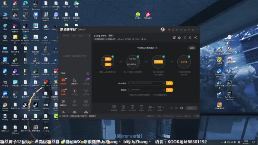Click the shop icon beside the padlock
The width and height of the screenshot is (258, 145).
(185, 37)
